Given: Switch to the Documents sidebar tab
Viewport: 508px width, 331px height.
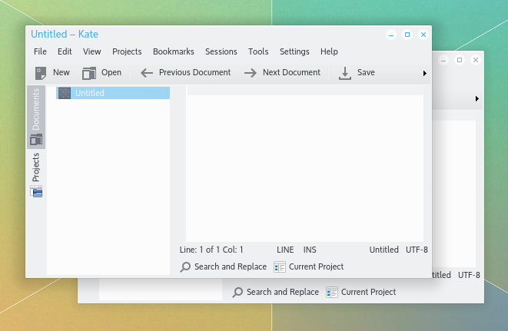Looking at the screenshot, I should [x=36, y=117].
